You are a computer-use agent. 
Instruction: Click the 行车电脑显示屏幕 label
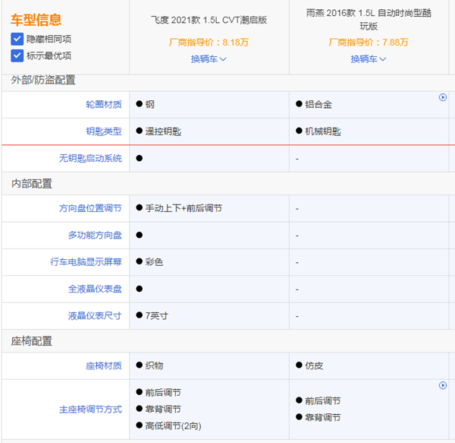[86, 262]
